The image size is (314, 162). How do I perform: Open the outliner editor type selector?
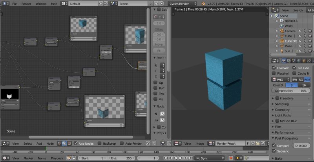[x=276, y=10]
